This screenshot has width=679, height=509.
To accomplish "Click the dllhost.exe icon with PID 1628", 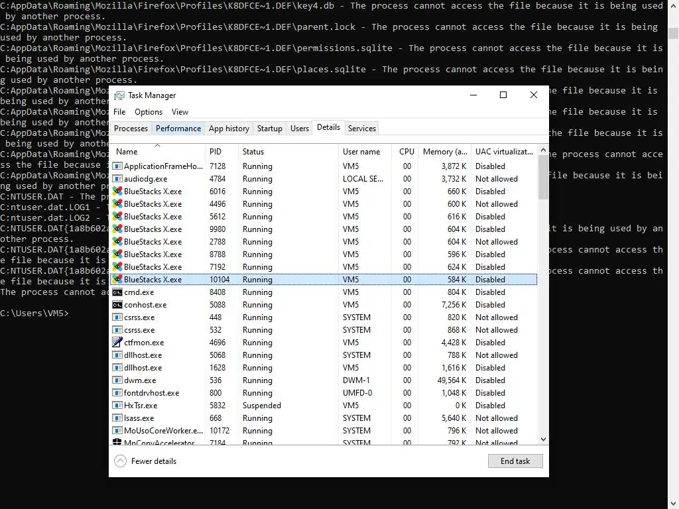I will (117, 367).
